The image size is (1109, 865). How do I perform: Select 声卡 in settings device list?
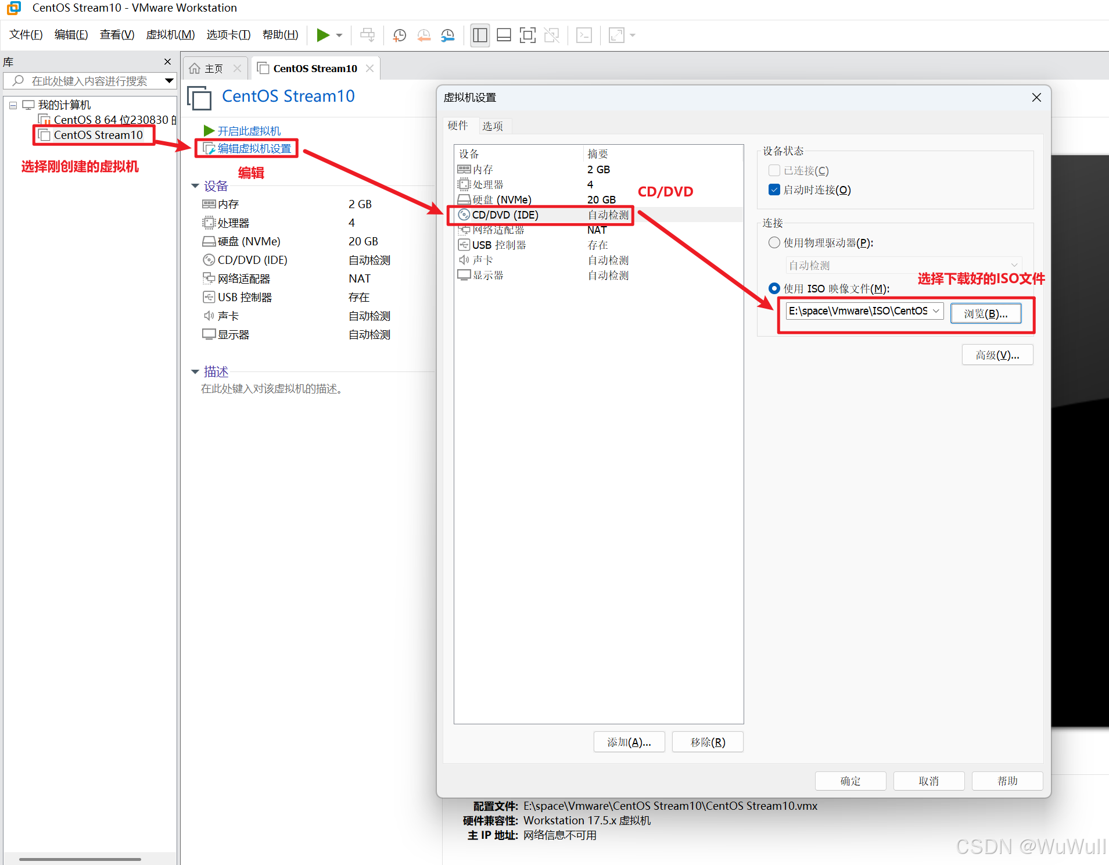[x=599, y=260]
